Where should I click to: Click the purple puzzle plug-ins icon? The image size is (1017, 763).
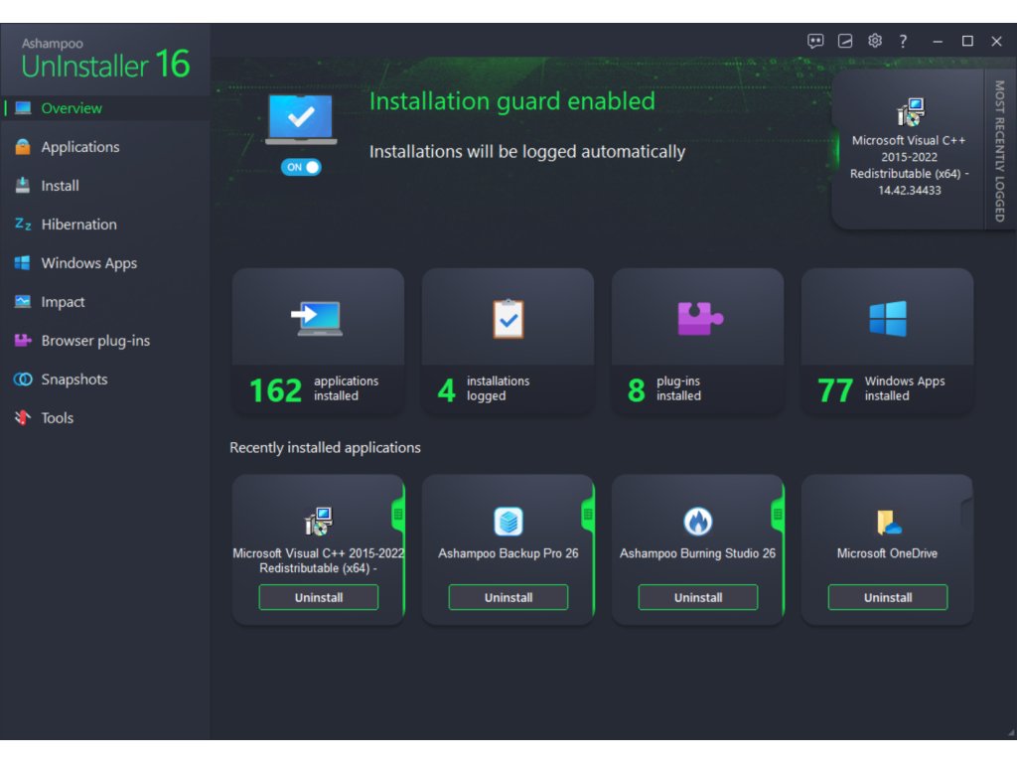click(699, 319)
